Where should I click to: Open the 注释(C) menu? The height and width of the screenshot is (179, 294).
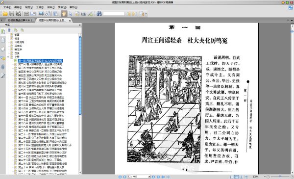pos(50,7)
